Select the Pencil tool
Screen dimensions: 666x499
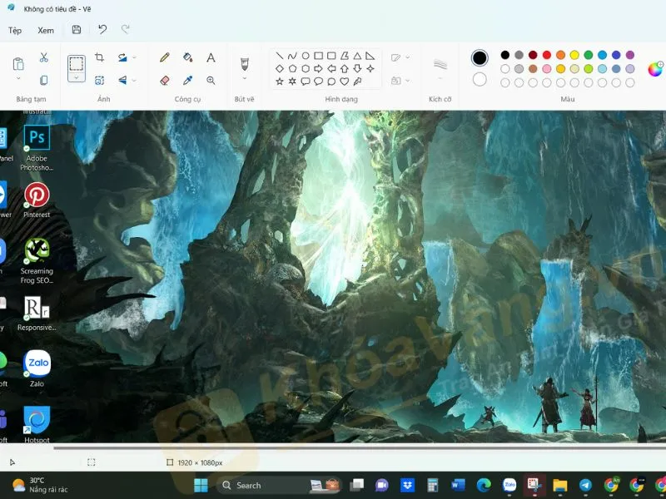[x=165, y=58]
